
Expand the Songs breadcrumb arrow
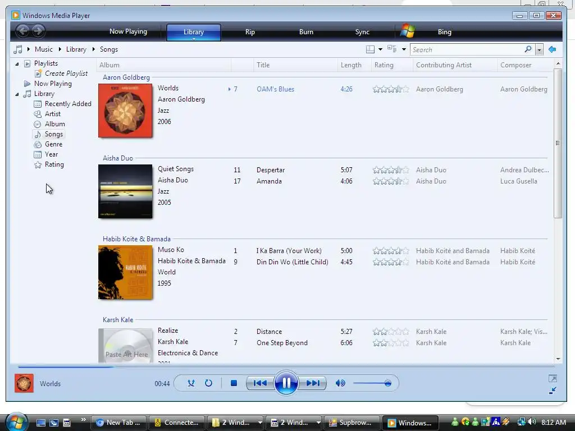(94, 49)
